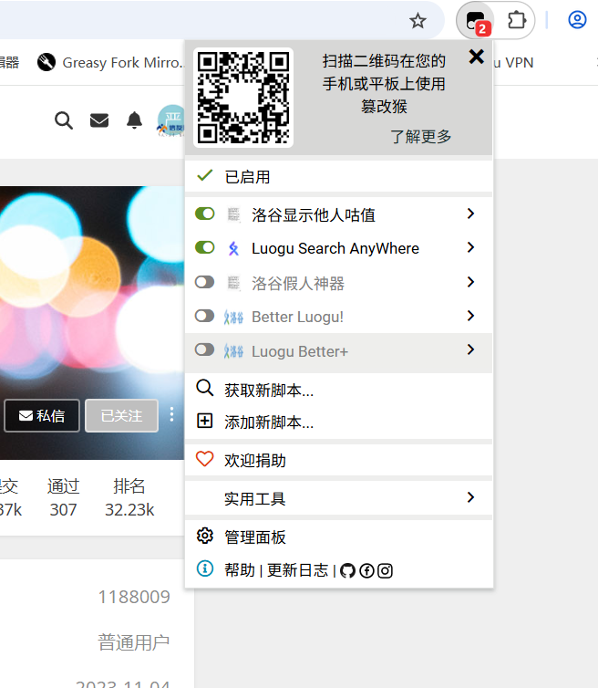
Task: Open the 管理面板 dashboard entry
Action: [x=338, y=537]
